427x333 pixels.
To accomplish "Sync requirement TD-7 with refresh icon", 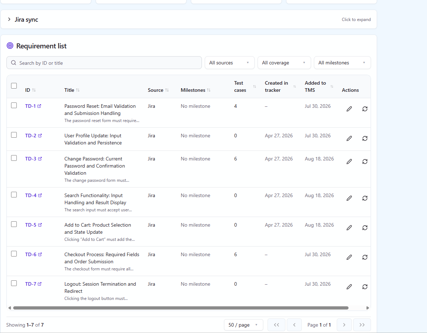I will click(x=365, y=287).
